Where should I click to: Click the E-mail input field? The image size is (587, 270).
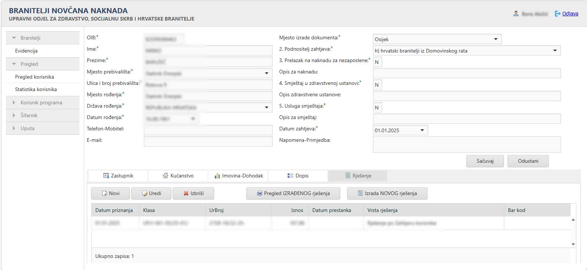pos(208,141)
